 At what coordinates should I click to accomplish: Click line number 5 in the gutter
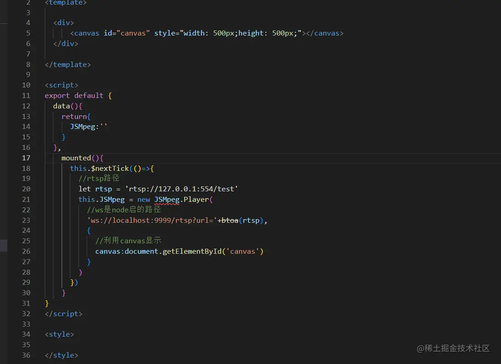(x=28, y=33)
